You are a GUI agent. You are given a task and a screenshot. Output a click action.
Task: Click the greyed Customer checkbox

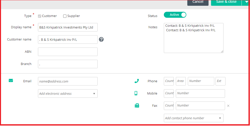(x=39, y=16)
